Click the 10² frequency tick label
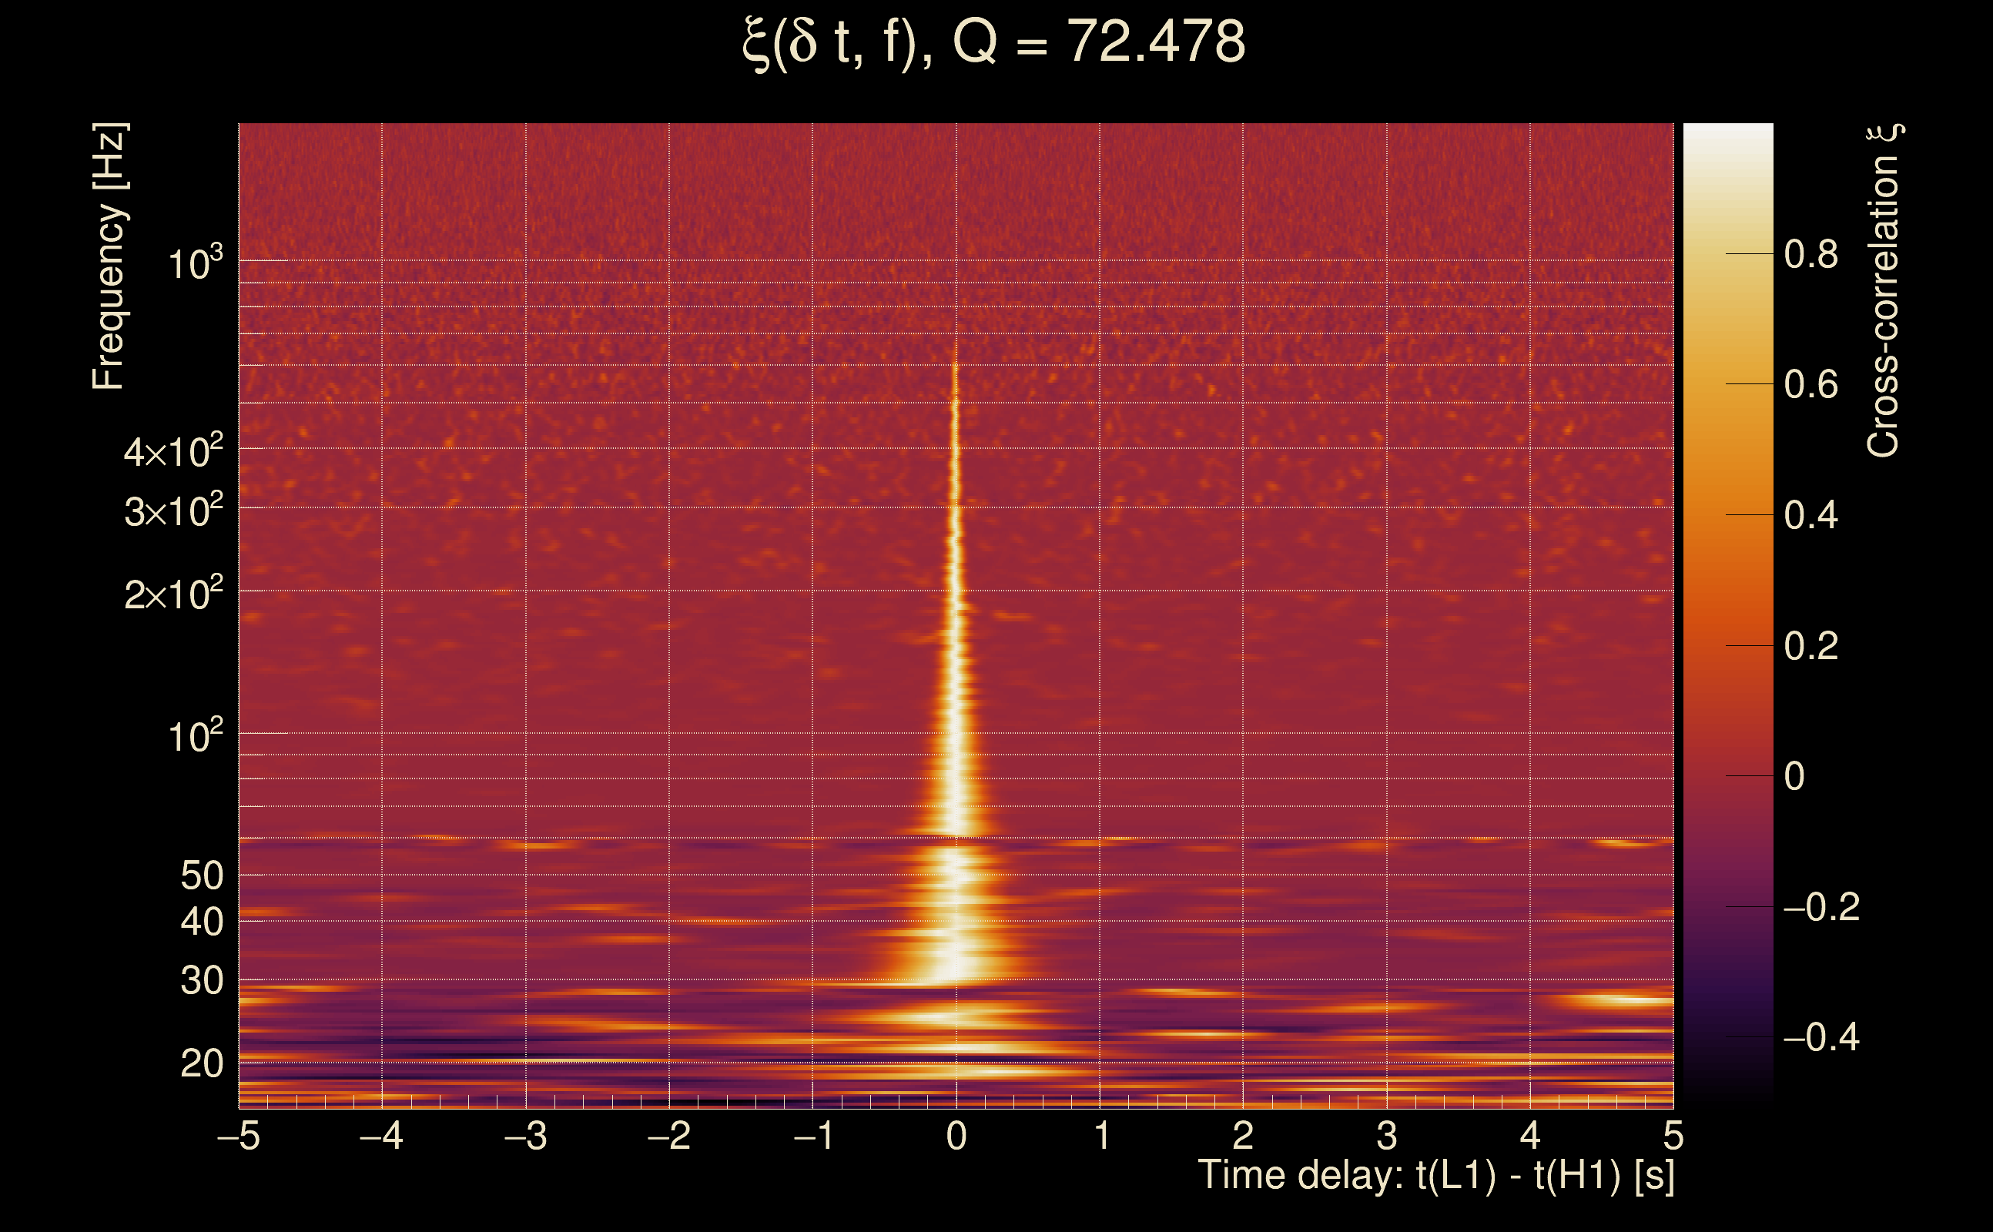The width and height of the screenshot is (1993, 1232). [x=195, y=736]
